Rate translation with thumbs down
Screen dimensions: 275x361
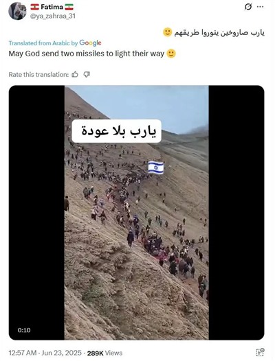point(87,75)
